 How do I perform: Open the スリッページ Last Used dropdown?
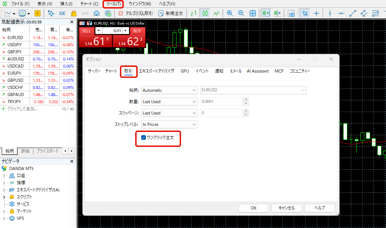[x=169, y=113]
